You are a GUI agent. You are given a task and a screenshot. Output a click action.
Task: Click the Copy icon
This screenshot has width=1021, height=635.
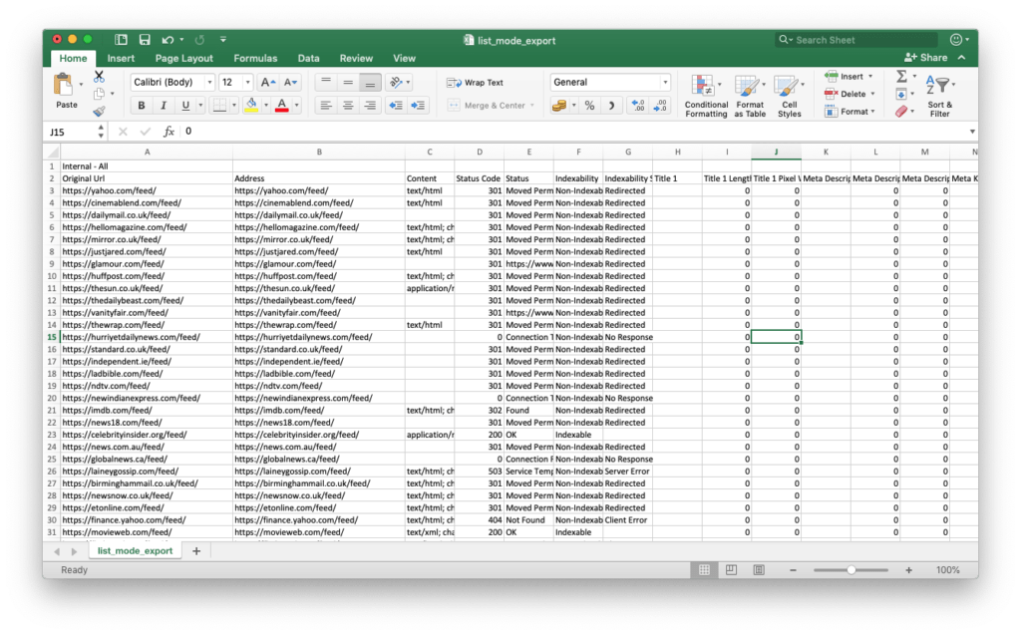click(x=99, y=94)
